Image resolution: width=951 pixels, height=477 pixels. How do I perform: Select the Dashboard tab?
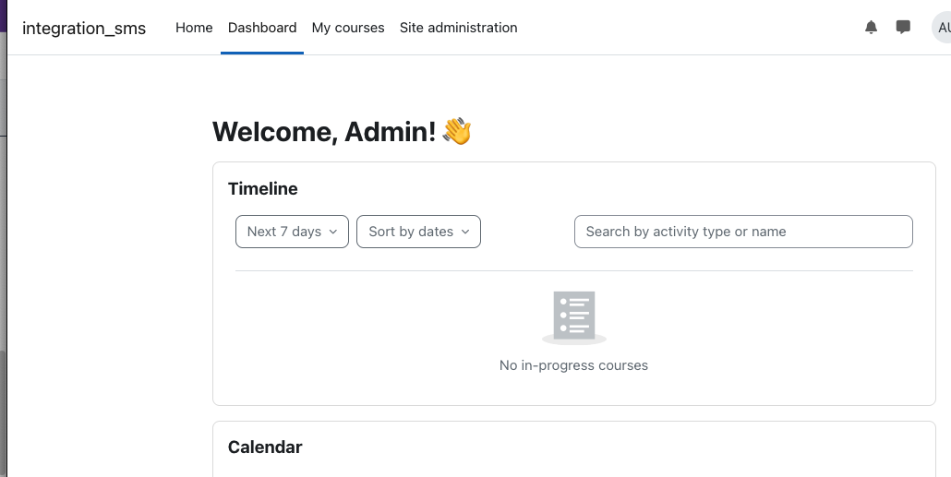click(x=262, y=28)
